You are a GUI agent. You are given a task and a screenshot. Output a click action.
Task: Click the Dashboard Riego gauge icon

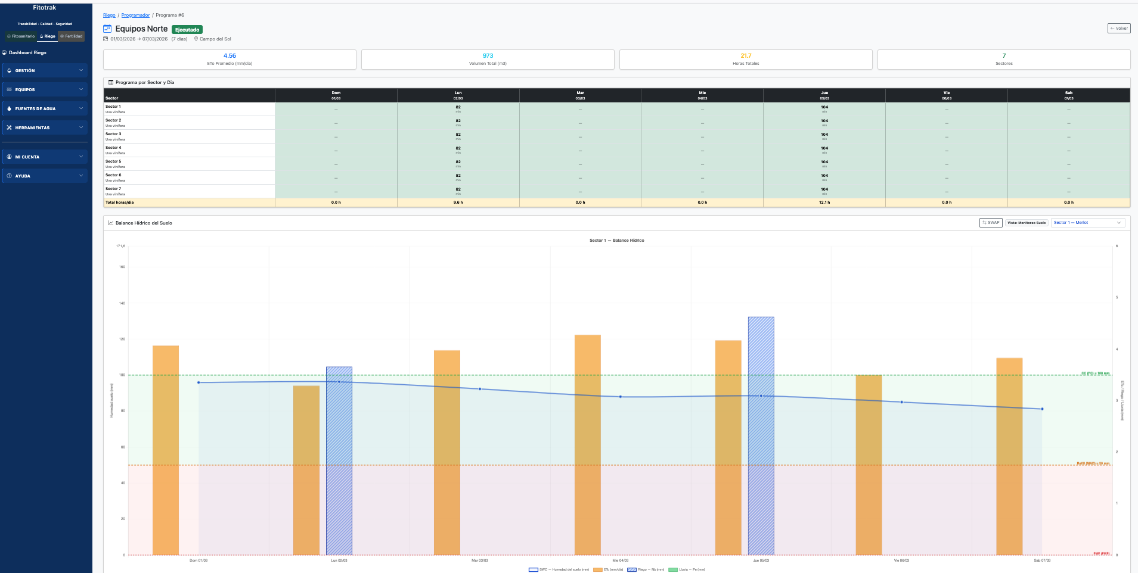5,52
